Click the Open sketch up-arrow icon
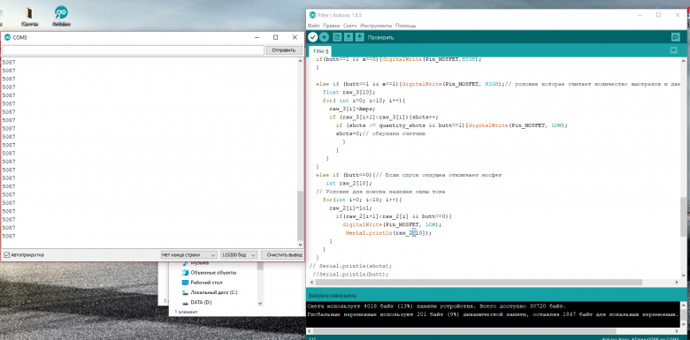This screenshot has height=340, width=690. click(x=349, y=37)
